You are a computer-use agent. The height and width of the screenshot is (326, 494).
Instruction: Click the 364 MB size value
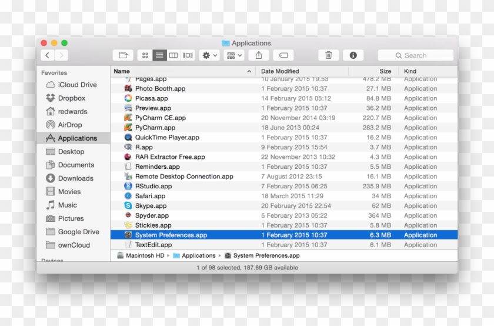click(x=380, y=215)
